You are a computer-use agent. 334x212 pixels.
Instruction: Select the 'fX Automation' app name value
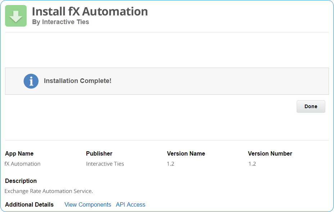pyautogui.click(x=23, y=164)
